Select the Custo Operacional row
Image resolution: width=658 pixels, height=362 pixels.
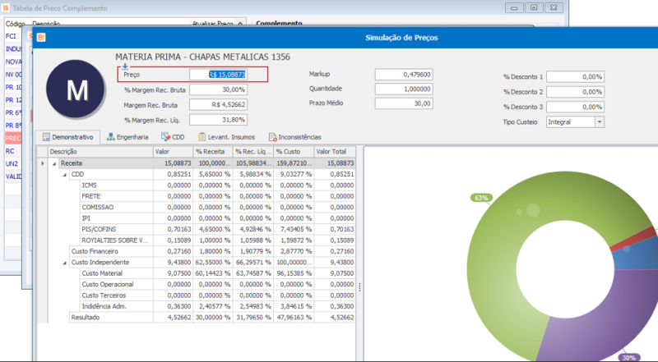point(217,284)
